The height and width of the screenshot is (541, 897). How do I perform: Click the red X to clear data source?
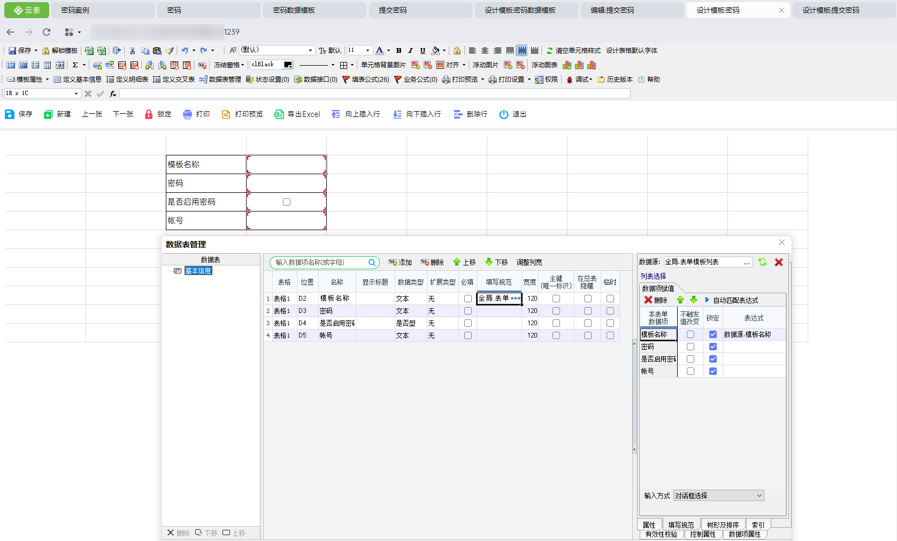[779, 262]
